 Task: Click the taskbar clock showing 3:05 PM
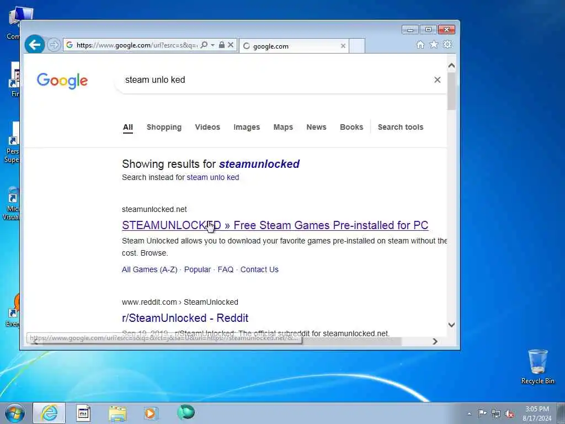[537, 414]
